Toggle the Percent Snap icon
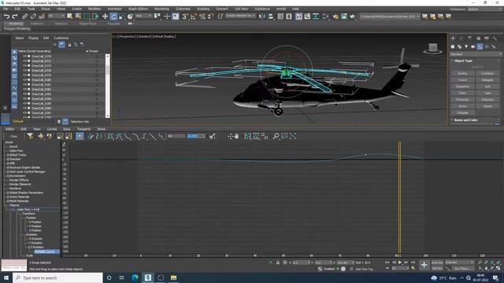The height and width of the screenshot is (283, 504). pyautogui.click(x=202, y=16)
